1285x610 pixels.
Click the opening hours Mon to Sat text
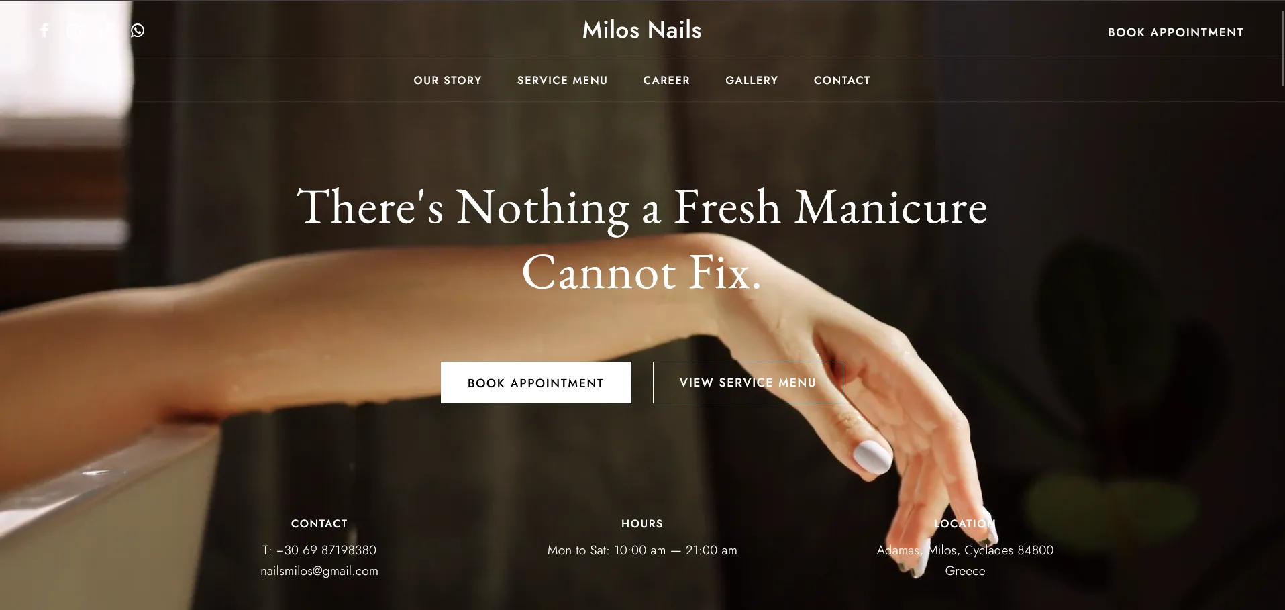pos(642,550)
